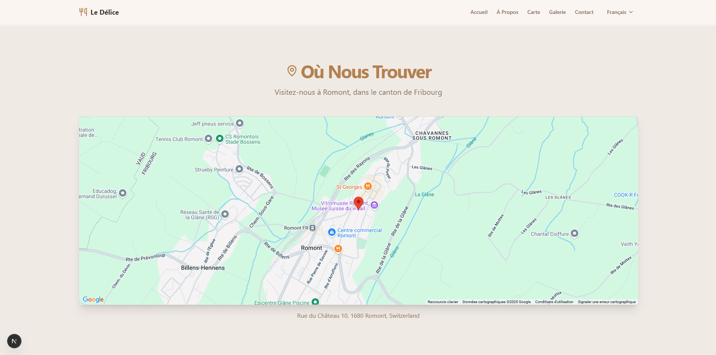Click the Contact navigation link
The image size is (716, 355).
tap(584, 12)
